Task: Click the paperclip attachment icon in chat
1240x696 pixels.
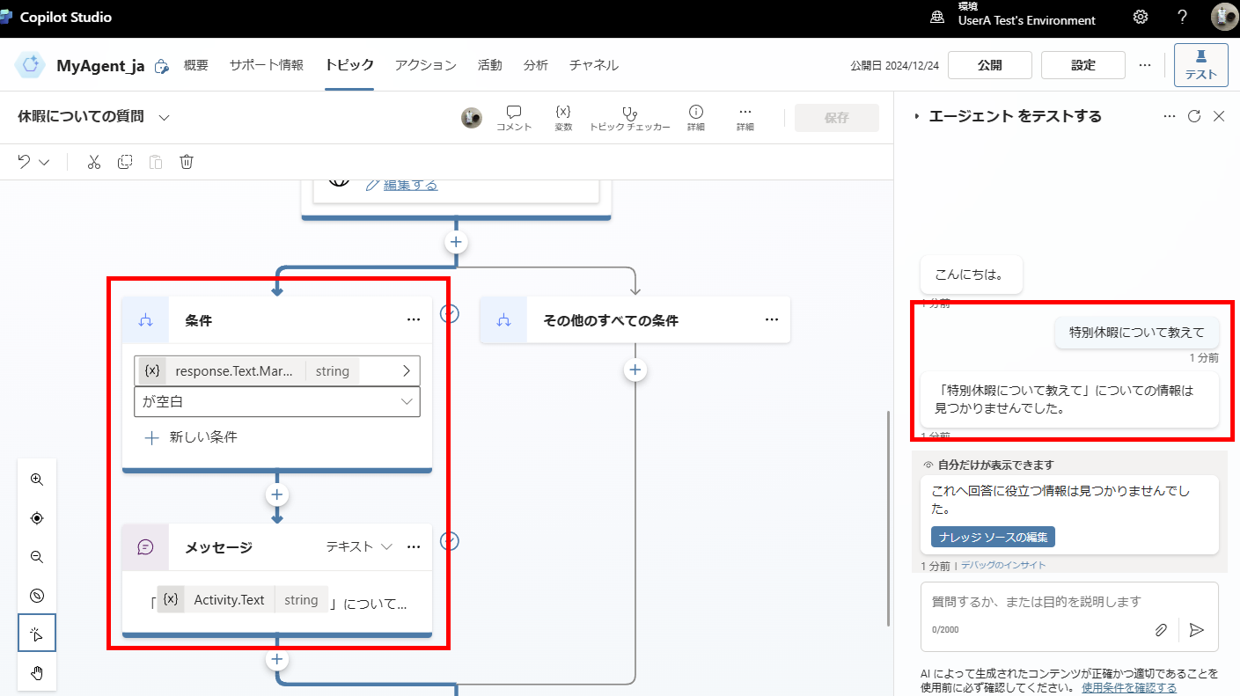Action: tap(1161, 629)
